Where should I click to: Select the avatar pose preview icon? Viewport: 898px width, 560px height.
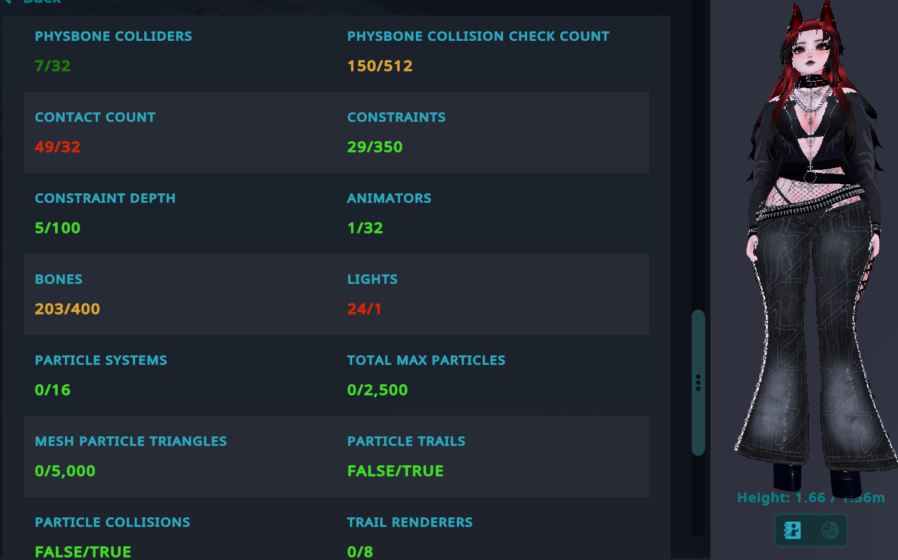[792, 530]
